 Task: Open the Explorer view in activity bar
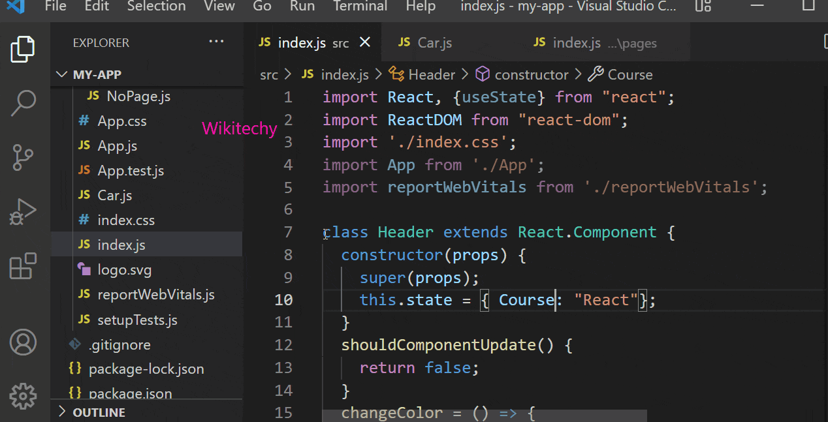23,50
